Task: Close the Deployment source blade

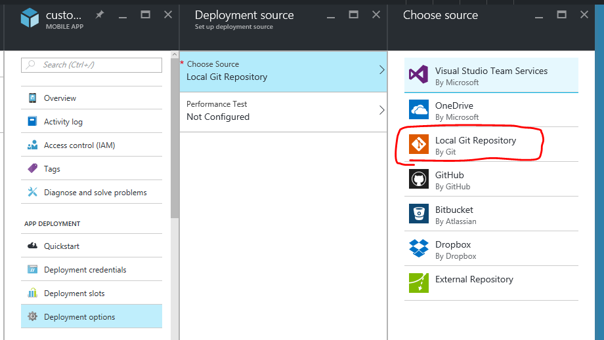Action: [376, 14]
